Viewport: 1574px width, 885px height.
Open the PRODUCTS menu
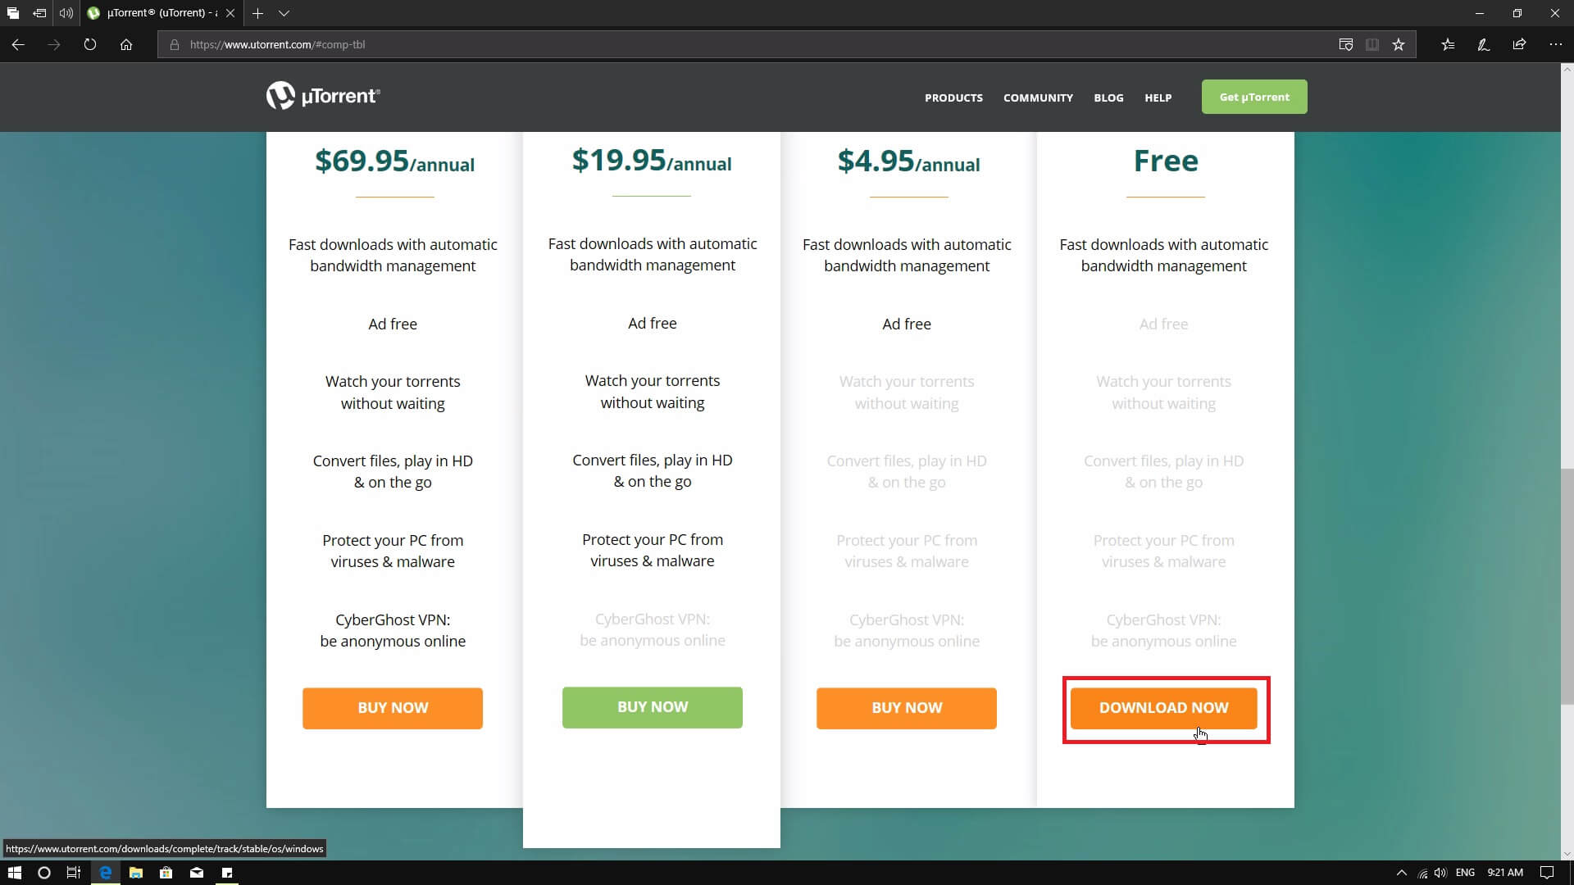[x=953, y=98]
